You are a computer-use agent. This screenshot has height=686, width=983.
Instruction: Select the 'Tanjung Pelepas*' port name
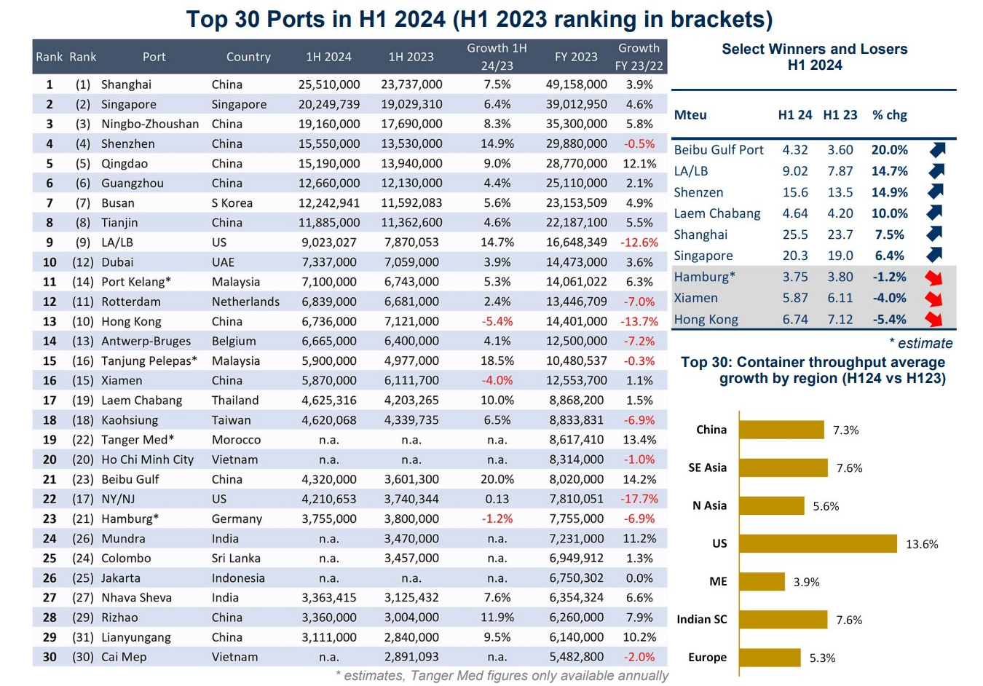[x=149, y=360]
